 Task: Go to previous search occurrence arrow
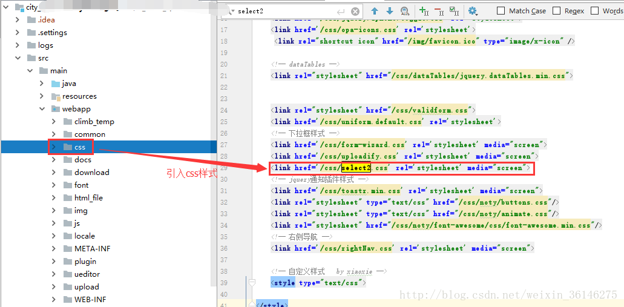click(375, 11)
